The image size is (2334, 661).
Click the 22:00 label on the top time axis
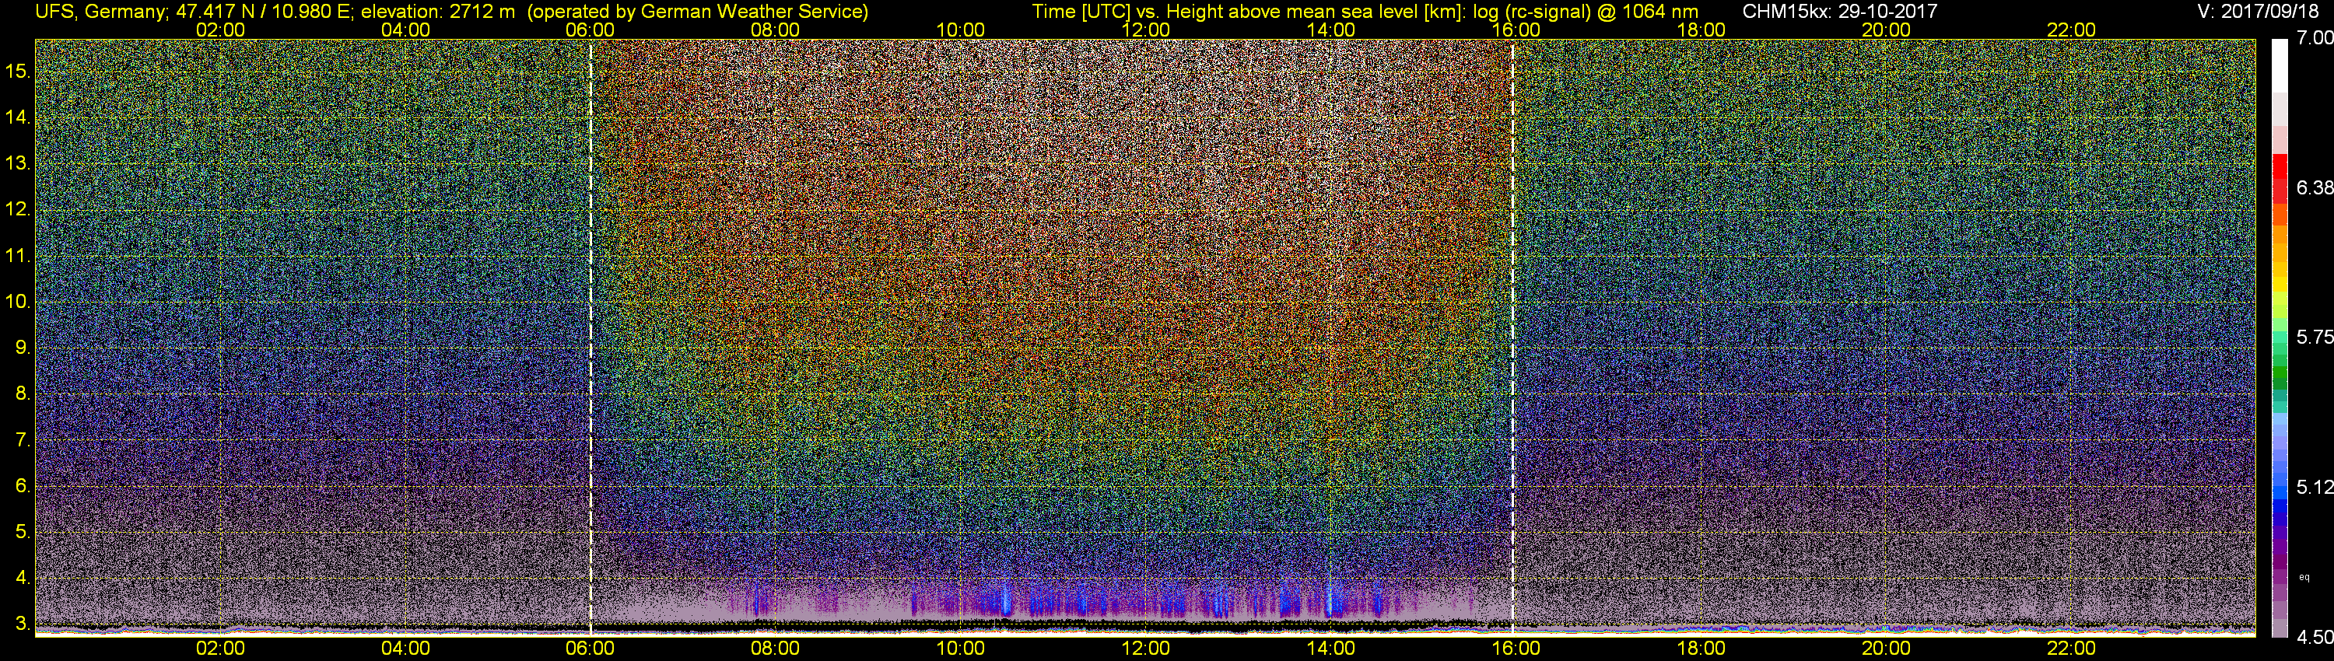coord(2071,30)
